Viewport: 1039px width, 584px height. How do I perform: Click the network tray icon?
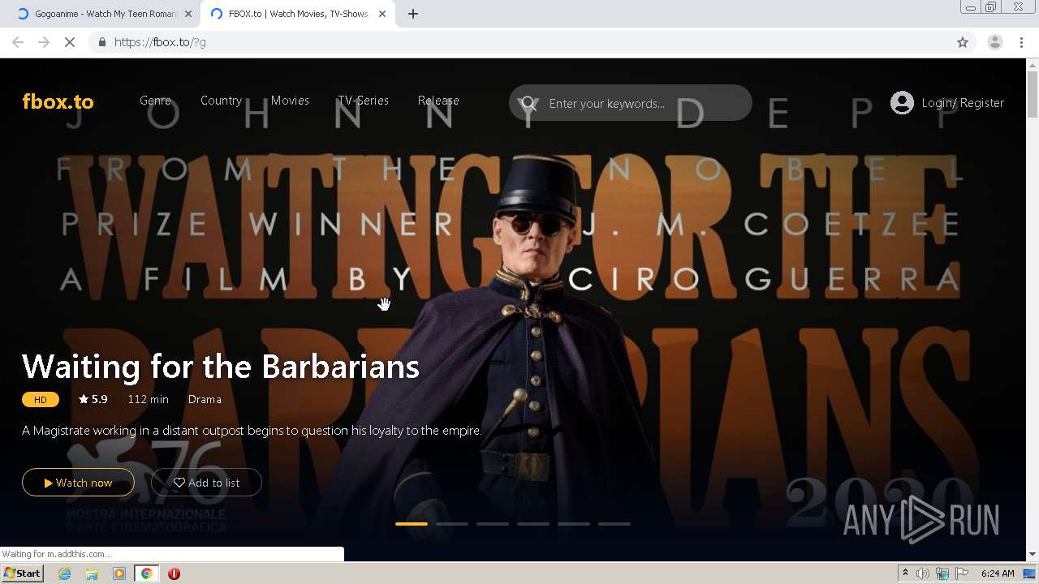pos(942,573)
